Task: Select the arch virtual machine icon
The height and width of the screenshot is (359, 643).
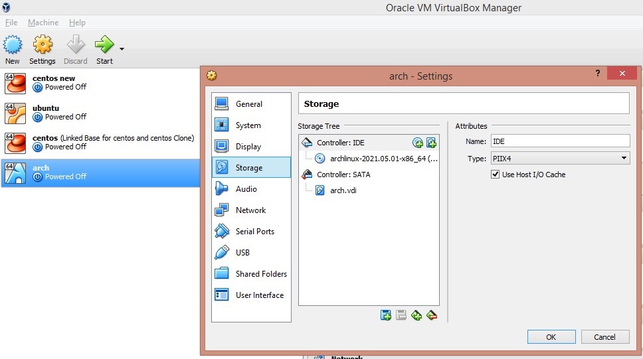Action: [15, 173]
